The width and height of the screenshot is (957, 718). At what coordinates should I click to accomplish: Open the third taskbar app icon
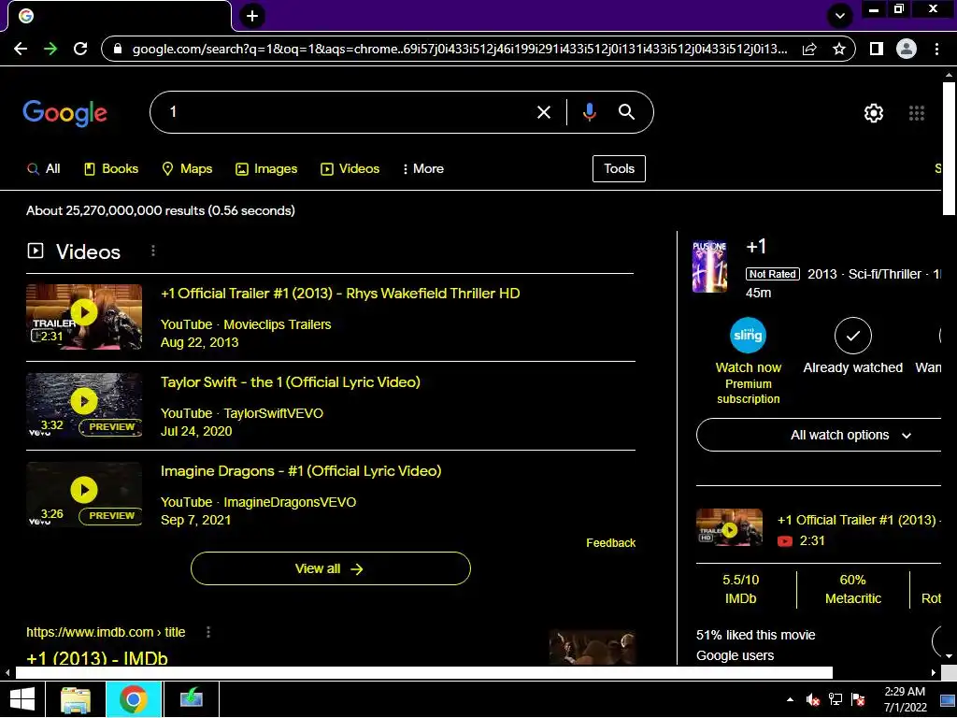click(191, 699)
